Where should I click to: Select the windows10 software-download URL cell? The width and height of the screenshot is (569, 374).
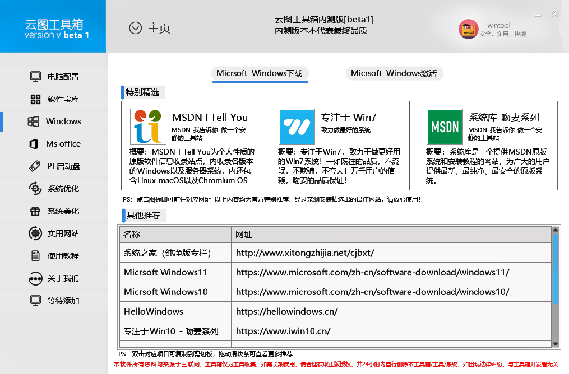coord(391,292)
